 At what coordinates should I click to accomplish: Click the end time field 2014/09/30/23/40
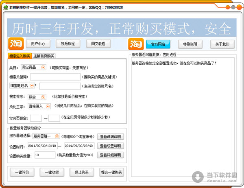[79, 146]
